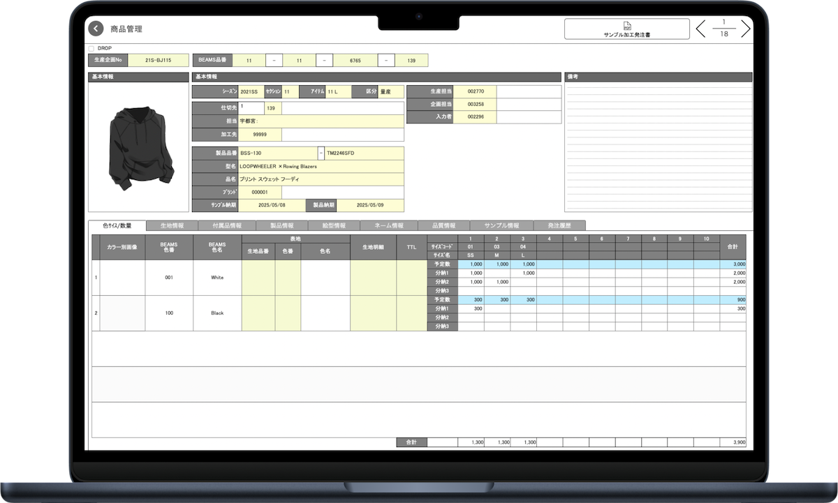Image resolution: width=838 pixels, height=503 pixels.
Task: Click the 生産企画No field 21S-BJ115
Action: 158,61
